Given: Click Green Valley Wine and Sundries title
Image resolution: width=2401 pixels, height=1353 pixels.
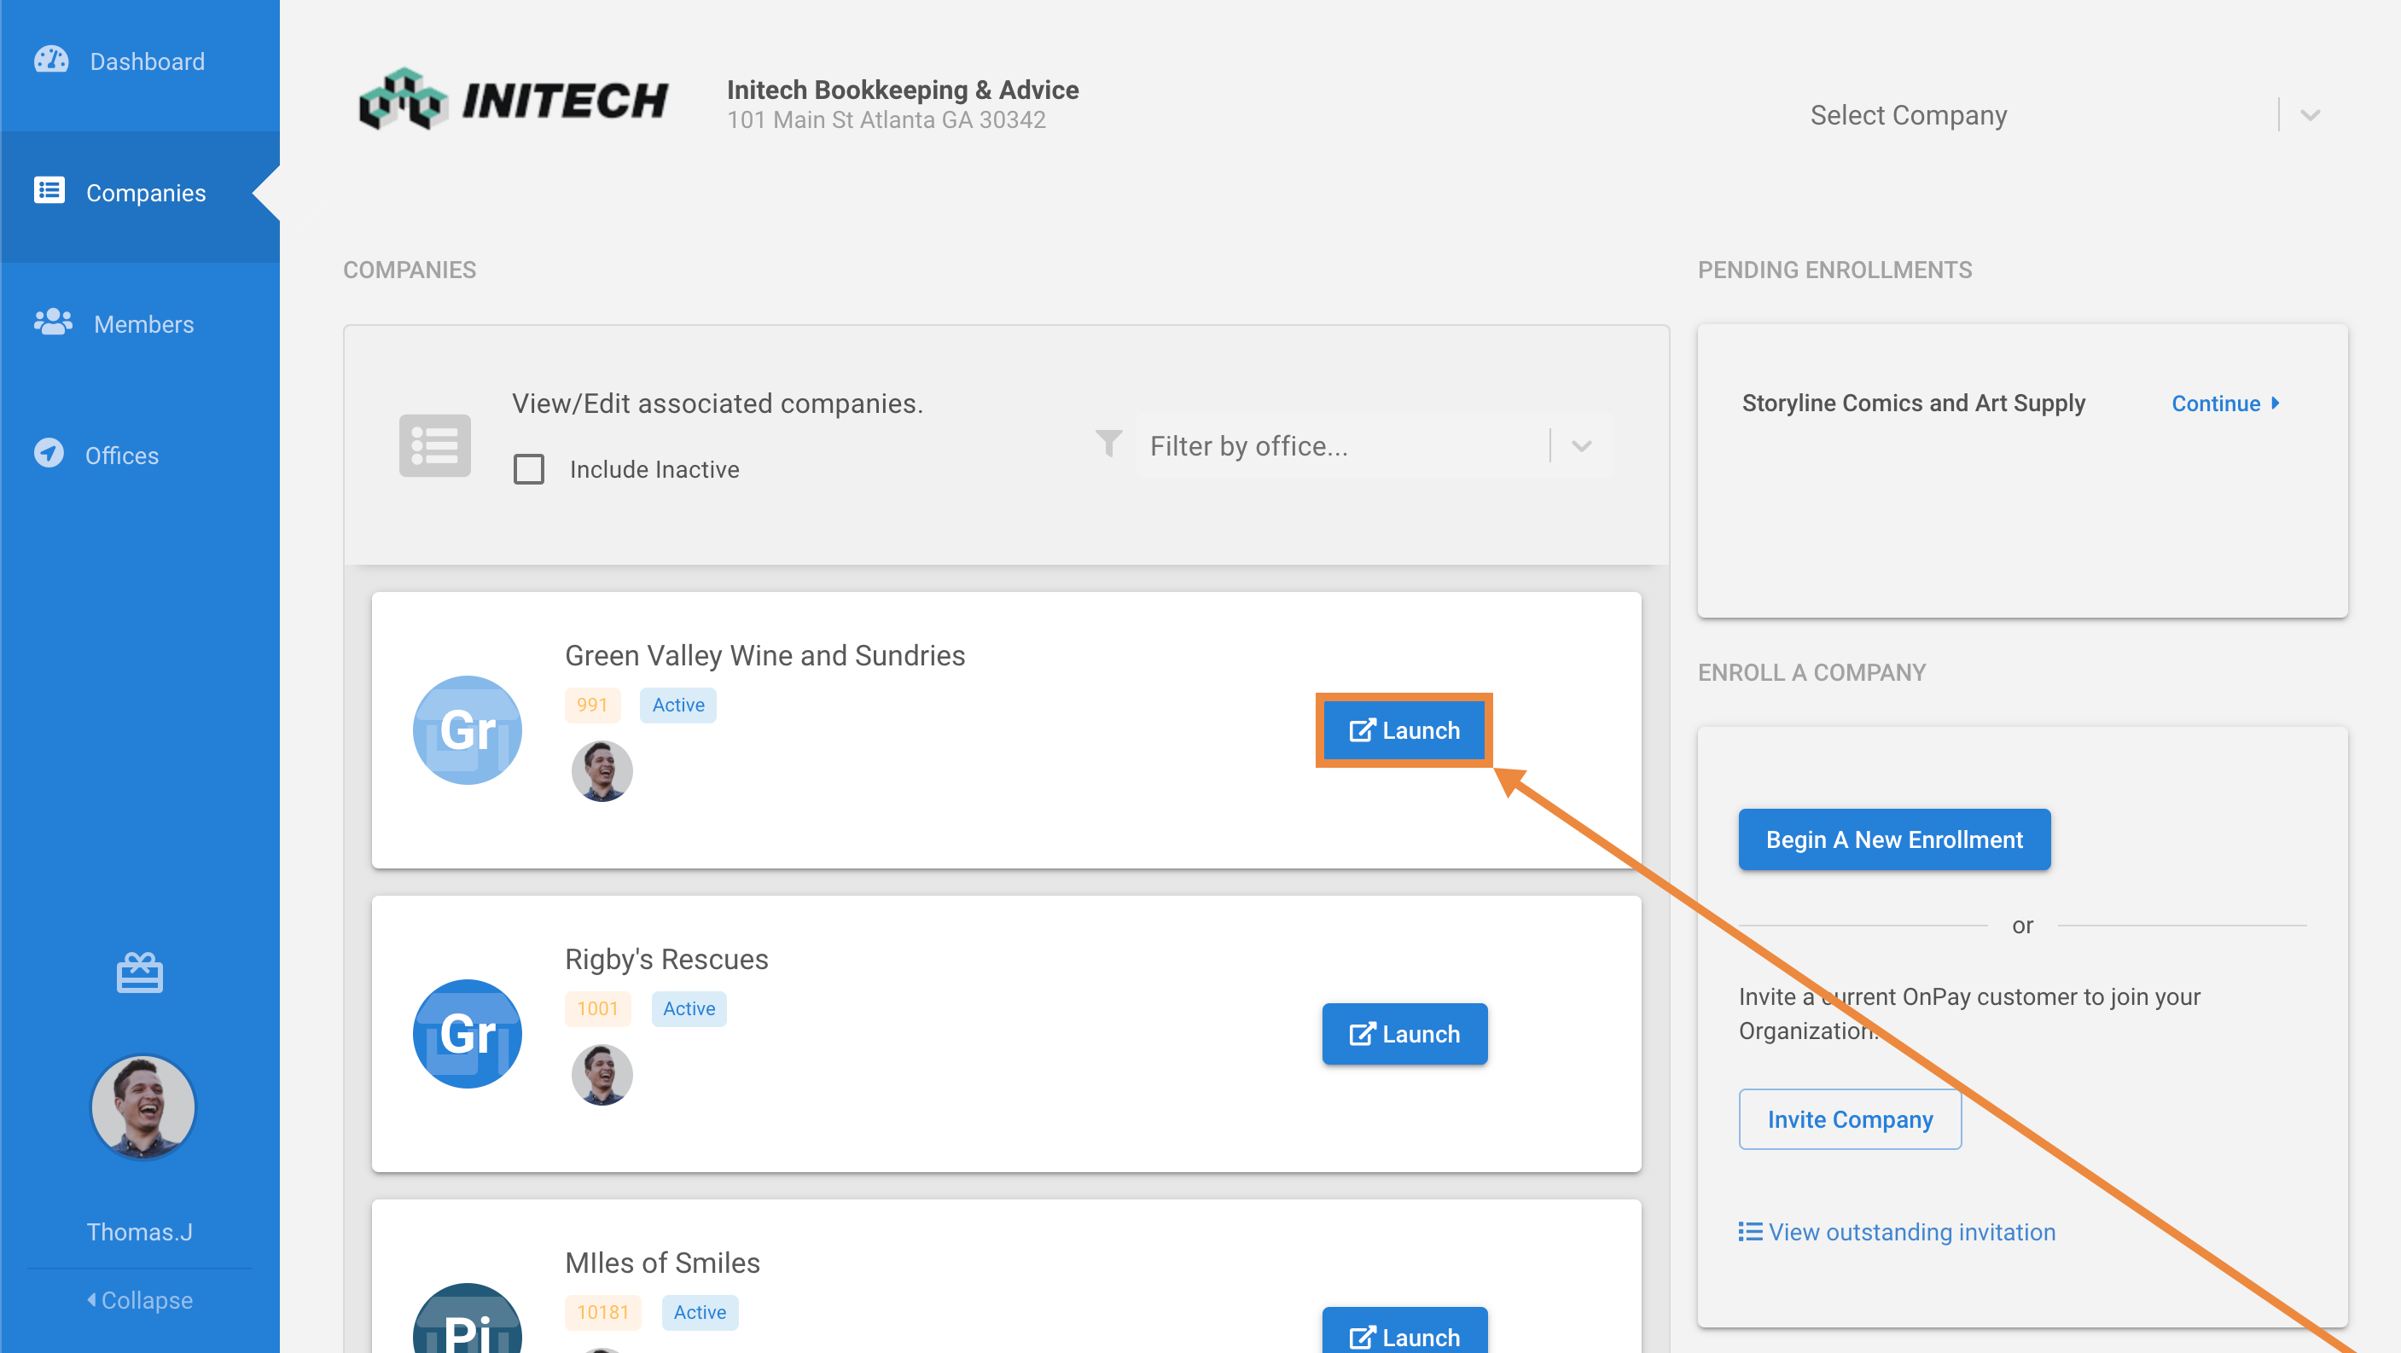Looking at the screenshot, I should pyautogui.click(x=765, y=655).
